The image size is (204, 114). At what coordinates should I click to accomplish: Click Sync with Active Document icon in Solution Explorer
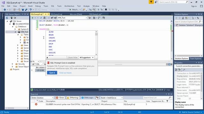click(x=198, y=18)
